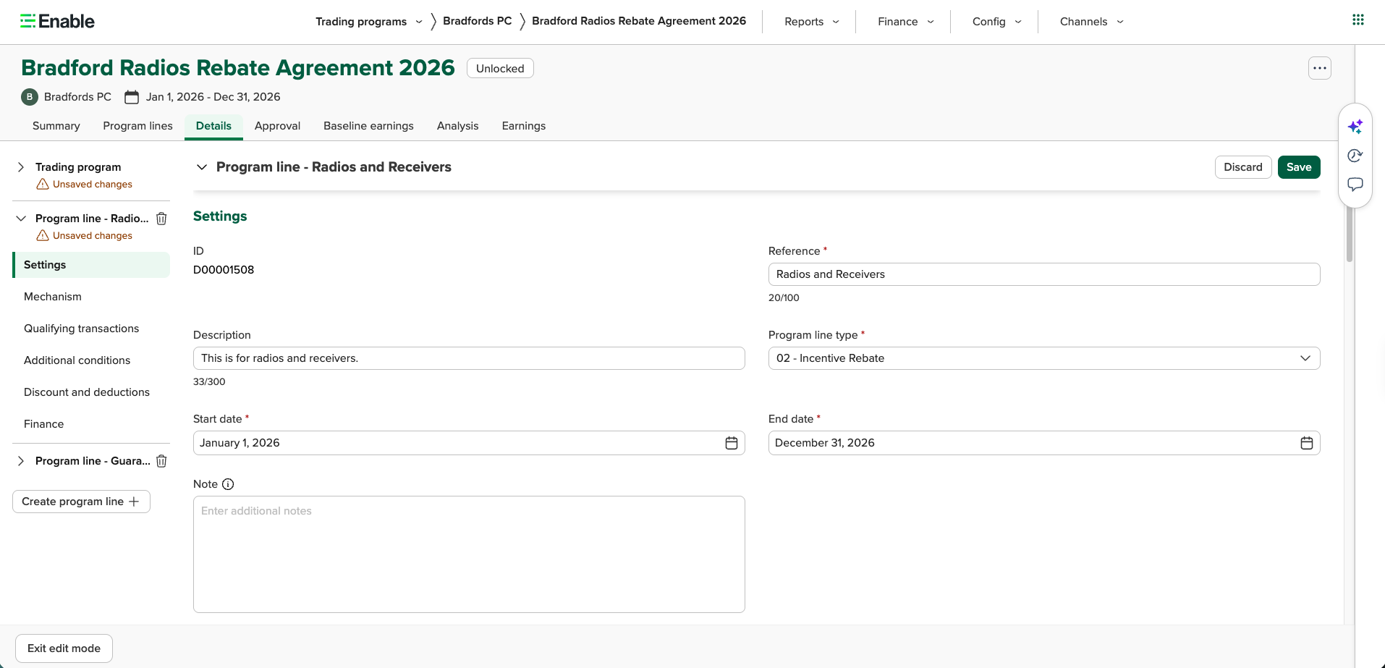The width and height of the screenshot is (1385, 668).
Task: Delete the Program line - Guara... entry
Action: tap(162, 461)
